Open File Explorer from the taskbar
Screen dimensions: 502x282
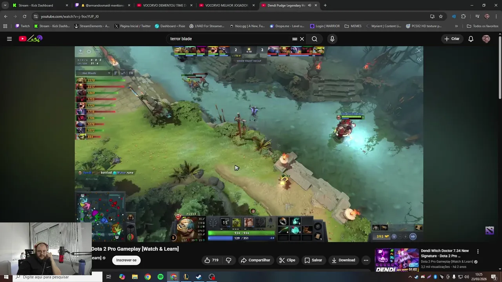[x=135, y=277]
